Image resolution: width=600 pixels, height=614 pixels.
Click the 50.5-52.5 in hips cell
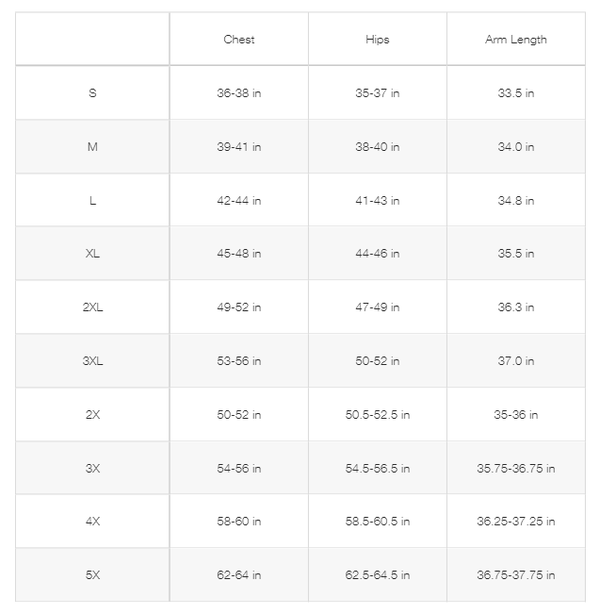click(x=377, y=415)
